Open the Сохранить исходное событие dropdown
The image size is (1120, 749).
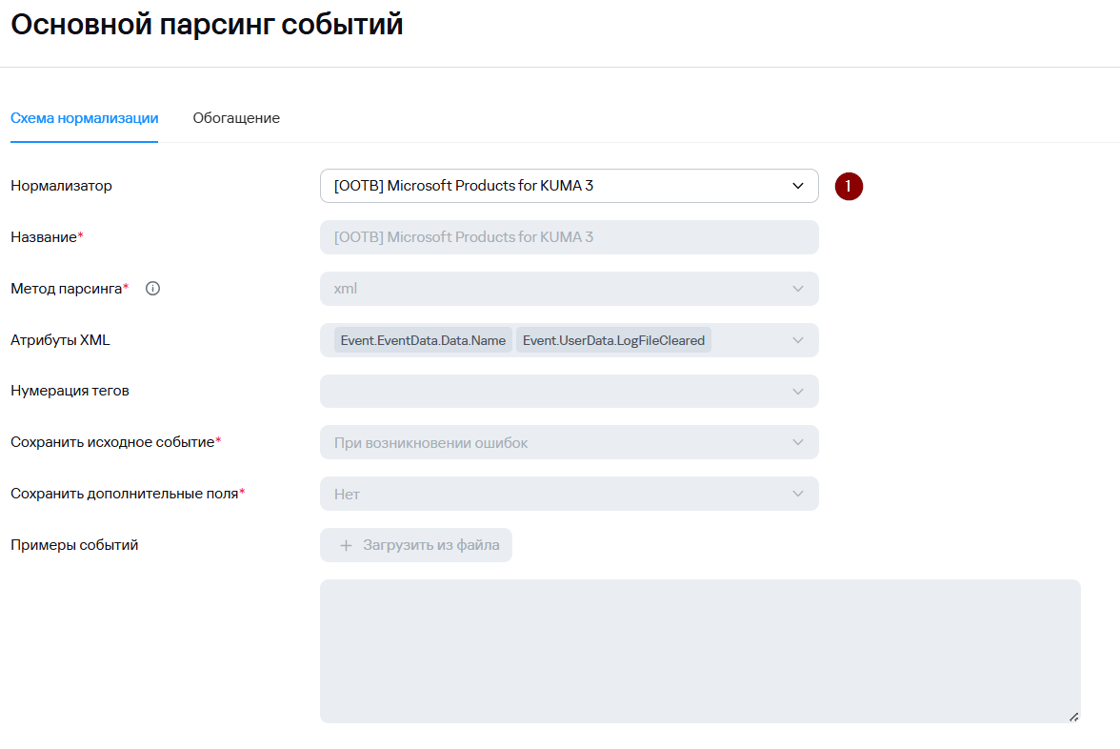[x=797, y=442]
